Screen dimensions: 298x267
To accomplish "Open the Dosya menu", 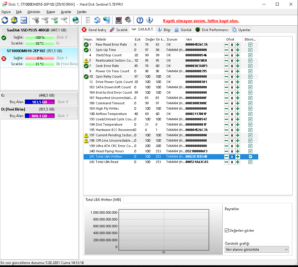I will pos(6,12).
